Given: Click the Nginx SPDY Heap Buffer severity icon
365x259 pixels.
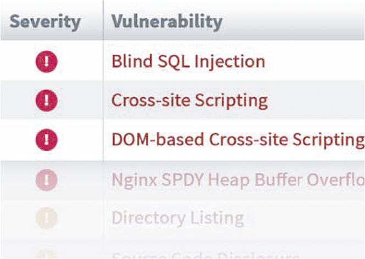Looking at the screenshot, I should [x=47, y=180].
